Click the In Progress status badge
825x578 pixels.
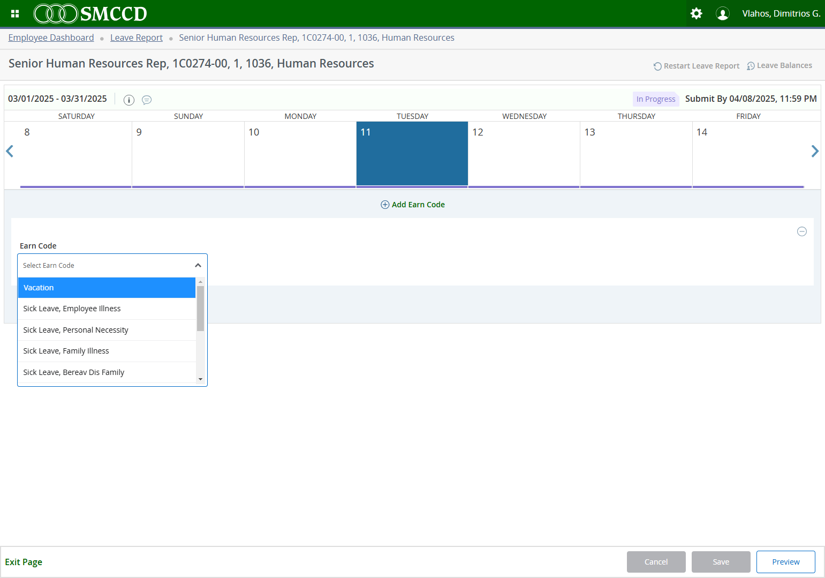tap(656, 99)
